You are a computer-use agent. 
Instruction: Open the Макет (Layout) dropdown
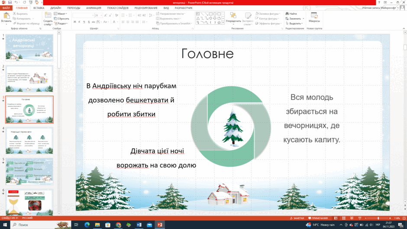tap(61, 14)
